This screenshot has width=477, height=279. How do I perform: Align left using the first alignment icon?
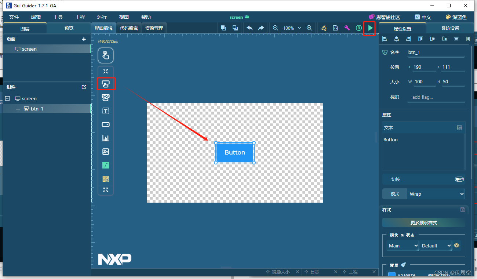(x=385, y=39)
